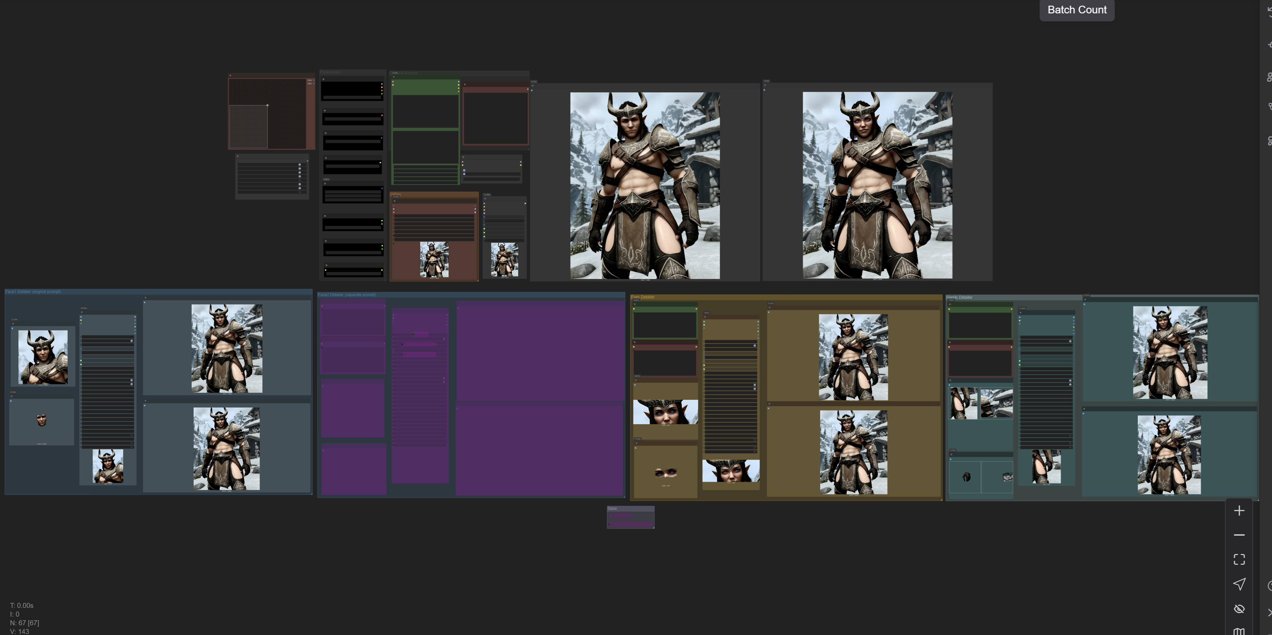The image size is (1272, 635).
Task: Click the resolution grid's round drag handle
Action: coord(267,105)
